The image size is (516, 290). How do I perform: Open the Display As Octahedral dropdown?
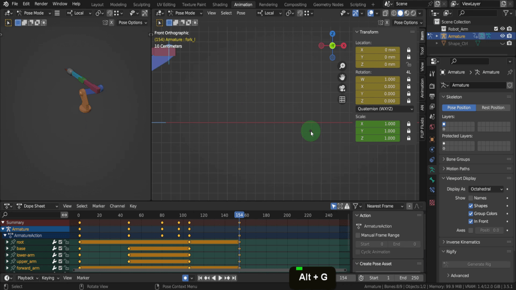pyautogui.click(x=486, y=189)
